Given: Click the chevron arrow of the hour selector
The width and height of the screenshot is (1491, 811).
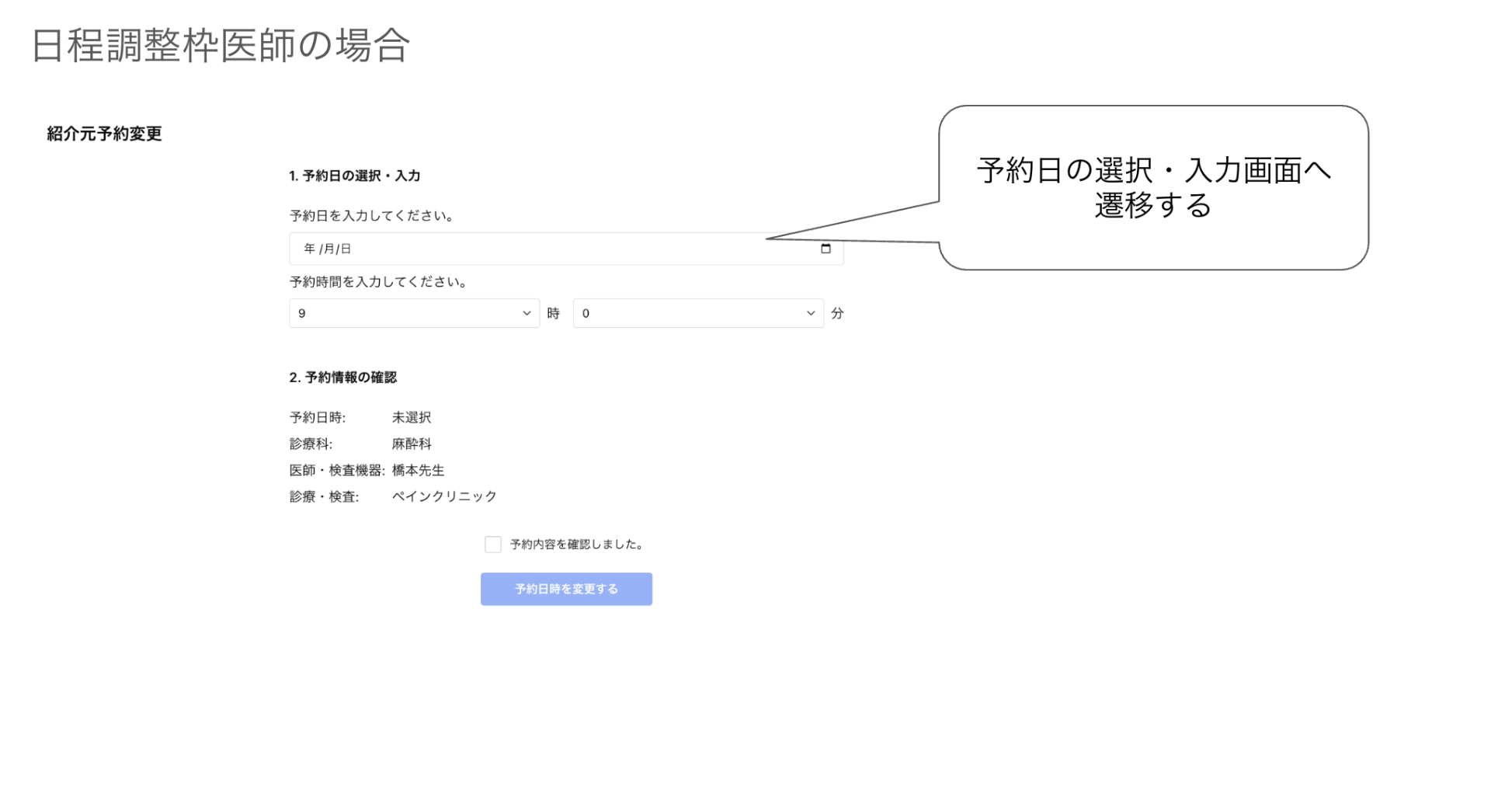Looking at the screenshot, I should click(x=527, y=313).
